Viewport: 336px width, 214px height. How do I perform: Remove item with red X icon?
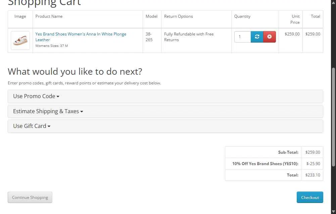269,37
